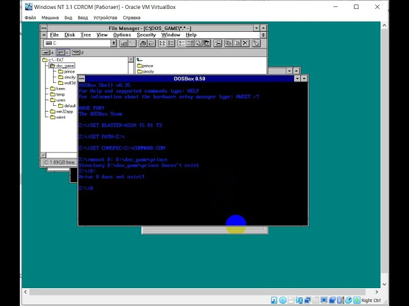This screenshot has height=306, width=409.
Task: Click VirtualBox hard disk activity icon
Action: (274, 300)
